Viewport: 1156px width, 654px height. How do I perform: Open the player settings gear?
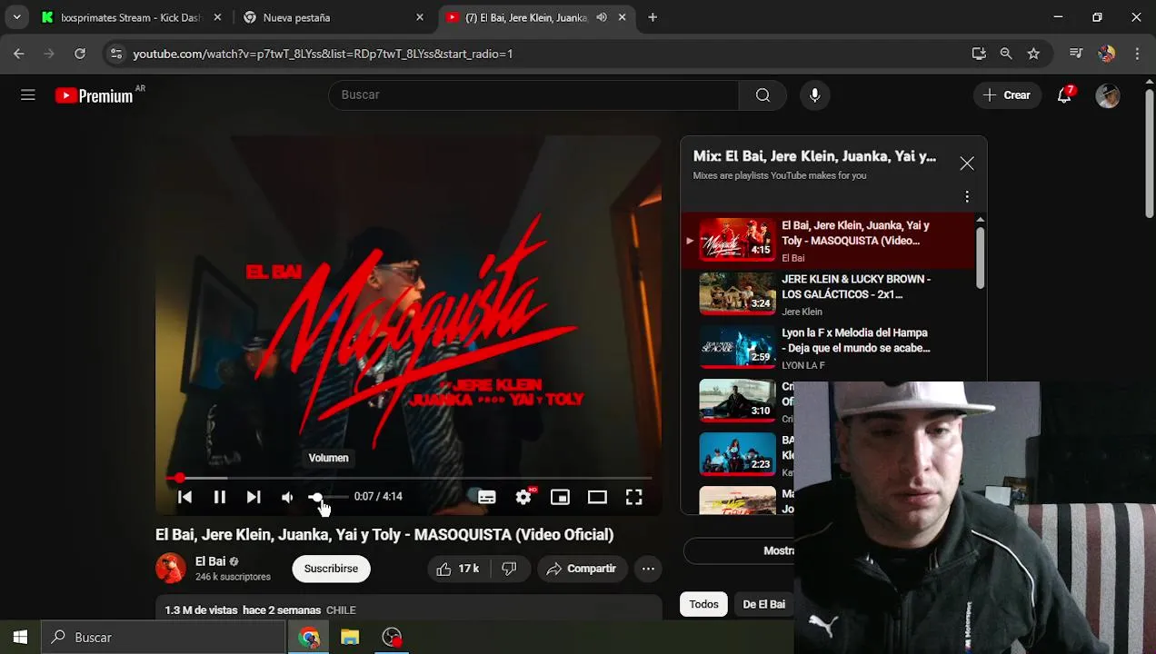pyautogui.click(x=523, y=497)
